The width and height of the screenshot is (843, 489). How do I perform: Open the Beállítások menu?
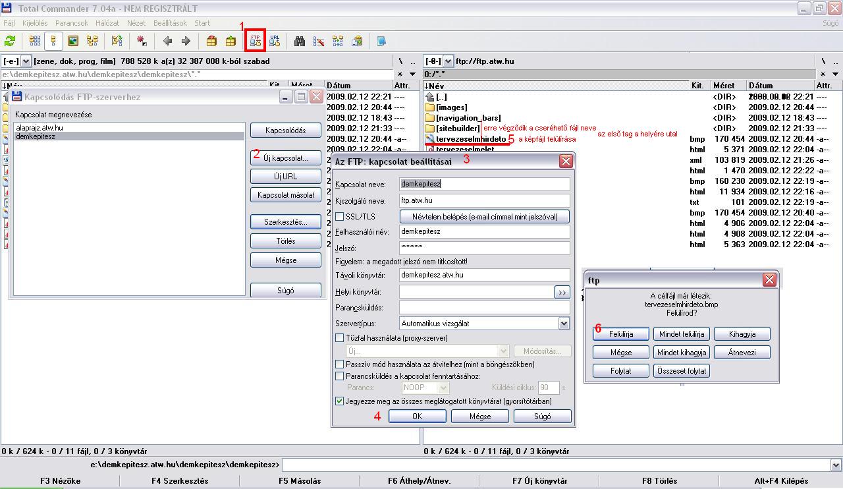pyautogui.click(x=170, y=23)
